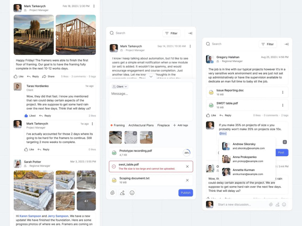Click the pdf icon on Prototype recording.pdf

114,153
